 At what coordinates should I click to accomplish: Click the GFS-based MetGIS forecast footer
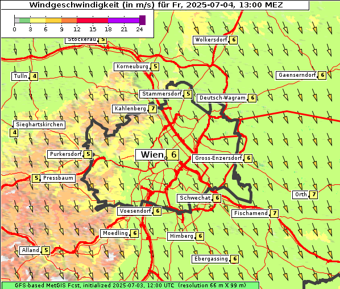pos(130,286)
